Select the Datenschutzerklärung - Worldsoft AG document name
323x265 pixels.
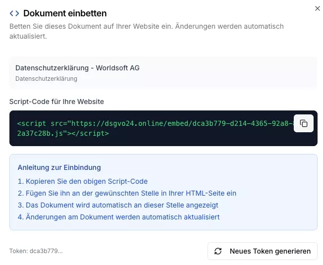(77, 68)
